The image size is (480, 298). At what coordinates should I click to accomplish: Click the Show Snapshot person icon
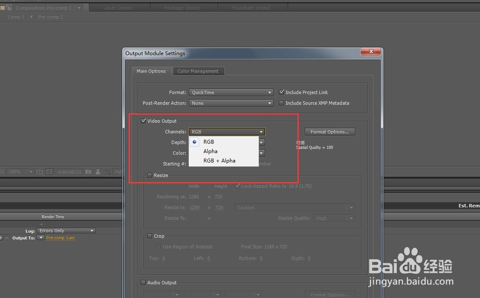pos(97,172)
